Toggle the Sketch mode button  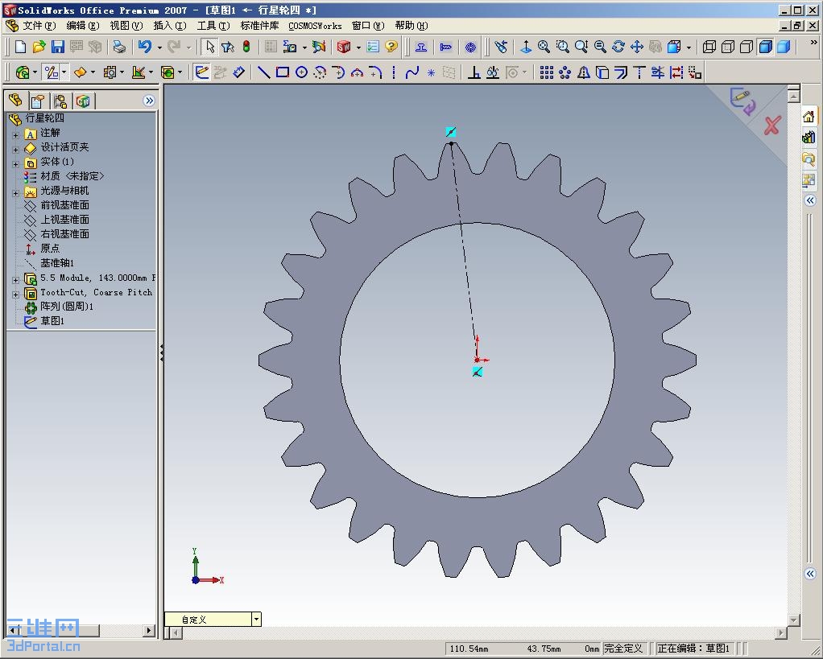pyautogui.click(x=201, y=72)
